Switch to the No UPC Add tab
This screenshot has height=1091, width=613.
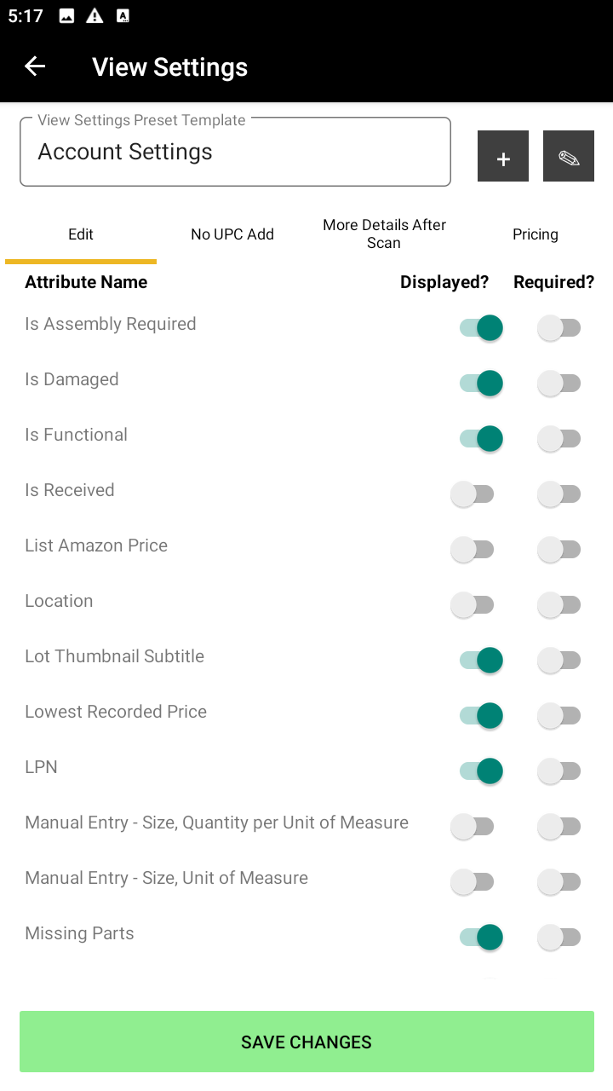[232, 234]
